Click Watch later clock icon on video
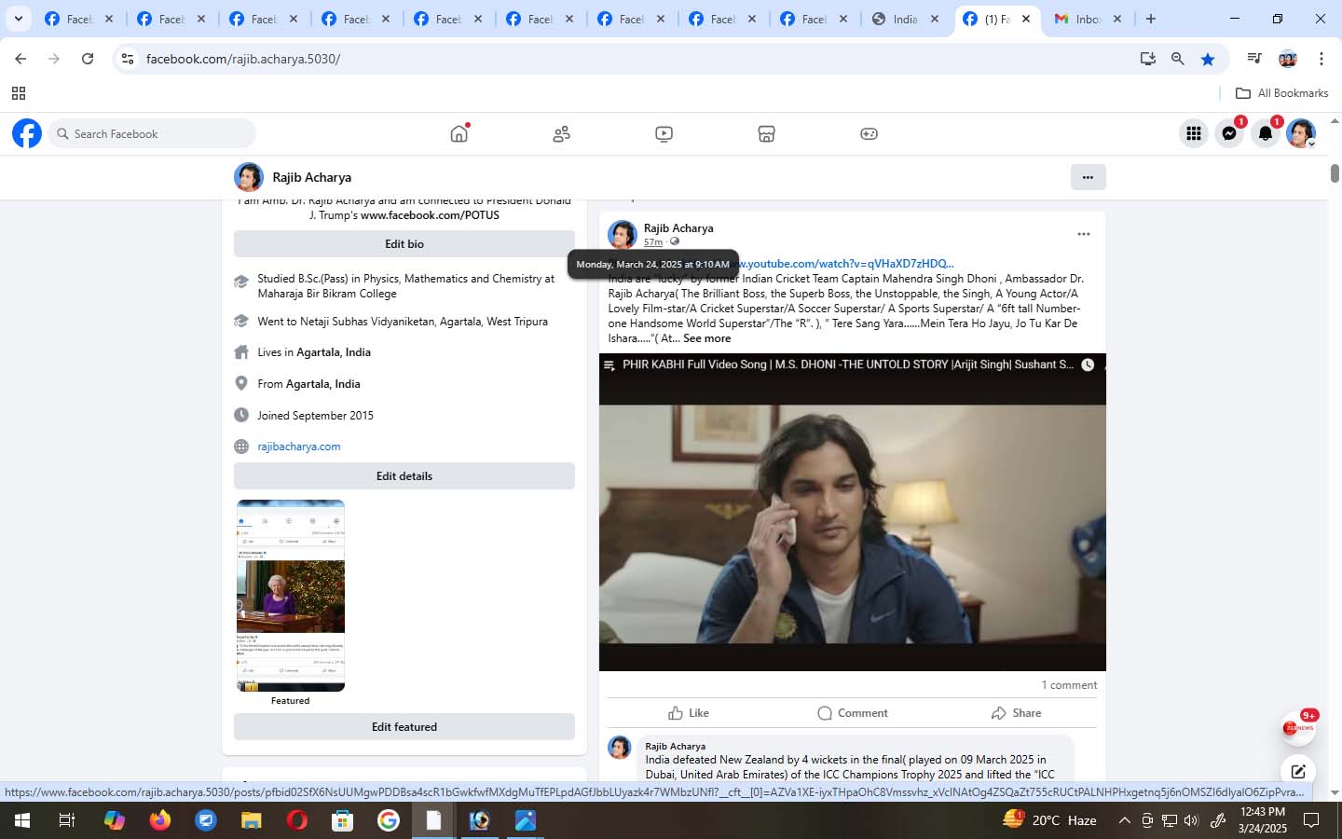The height and width of the screenshot is (839, 1342). (x=1088, y=364)
